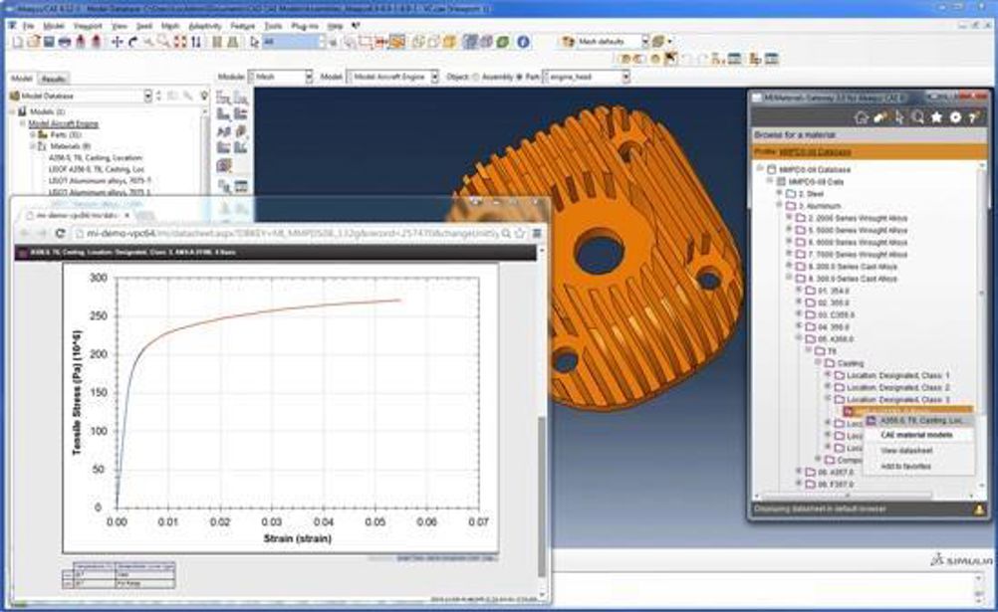Image resolution: width=998 pixels, height=612 pixels.
Task: Click the save floppy disk icon
Action: 49,42
